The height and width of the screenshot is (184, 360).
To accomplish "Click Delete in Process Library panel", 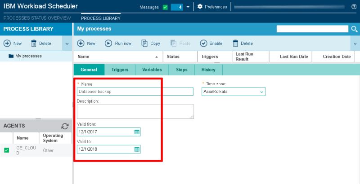I will click(41, 43).
